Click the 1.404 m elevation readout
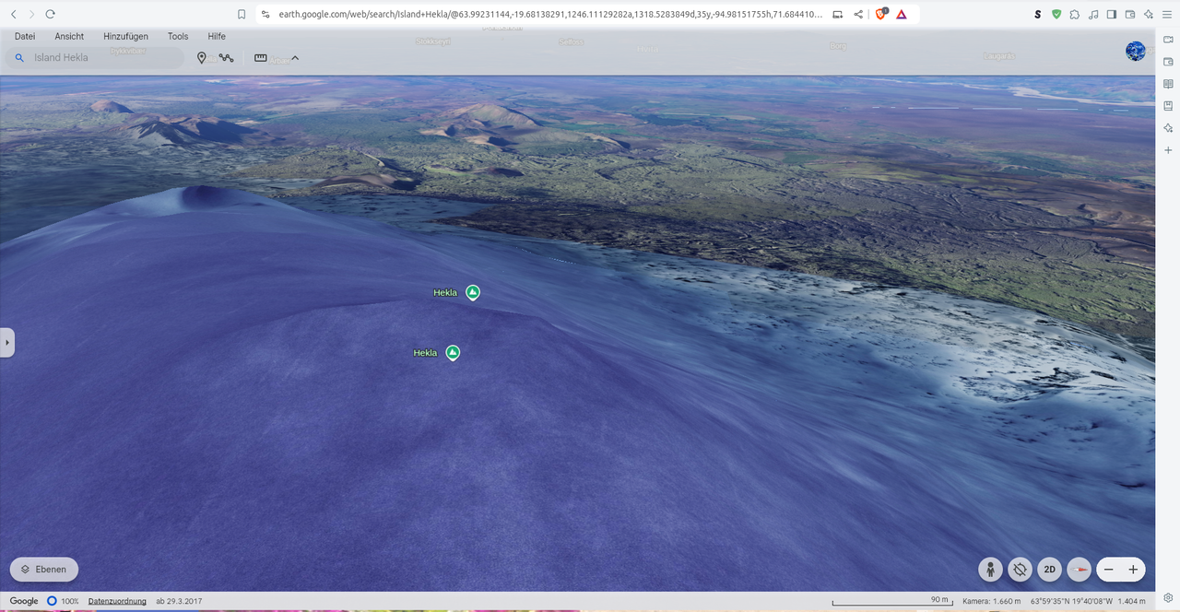The width and height of the screenshot is (1180, 612). tap(1131, 601)
